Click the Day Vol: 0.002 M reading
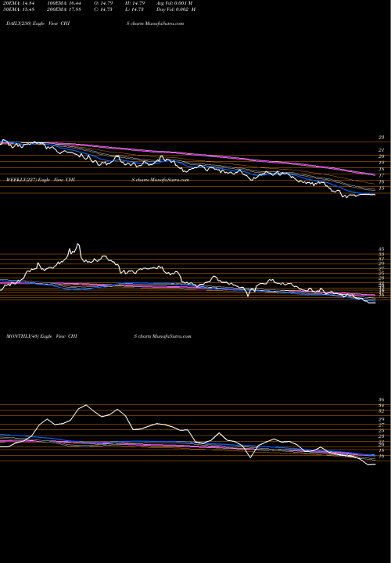Image resolution: width=391 pixels, height=563 pixels. [176, 9]
